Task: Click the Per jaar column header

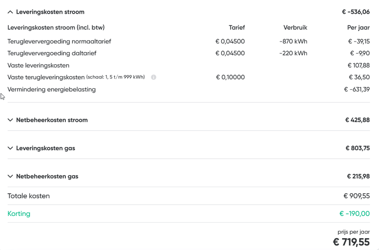Action: [358, 27]
